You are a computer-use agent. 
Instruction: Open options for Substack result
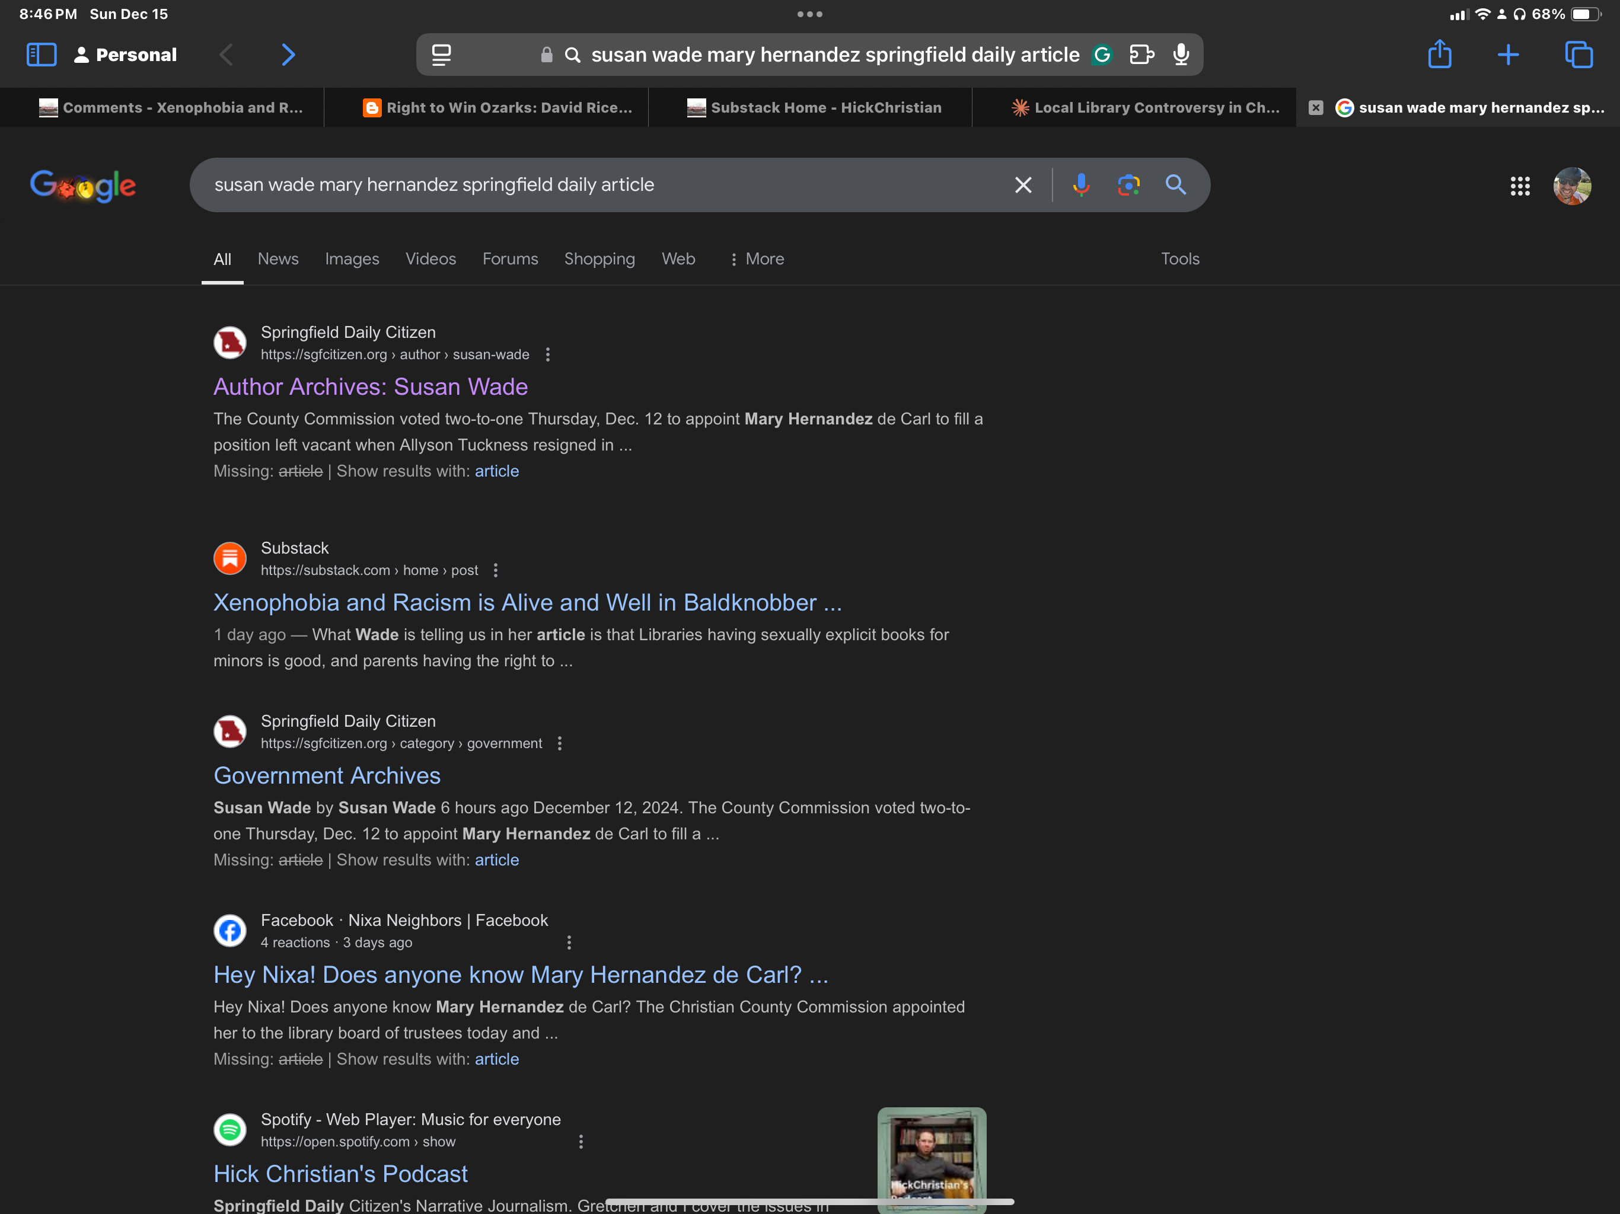496,570
